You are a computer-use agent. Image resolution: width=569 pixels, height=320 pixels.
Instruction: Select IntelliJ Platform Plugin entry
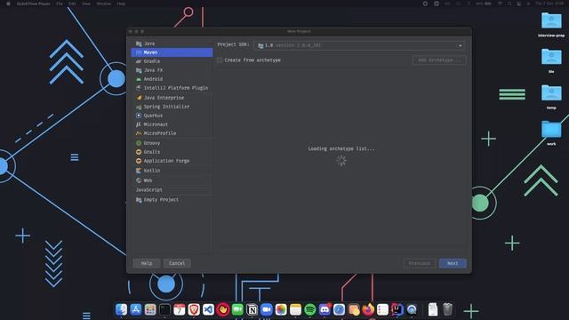click(172, 88)
